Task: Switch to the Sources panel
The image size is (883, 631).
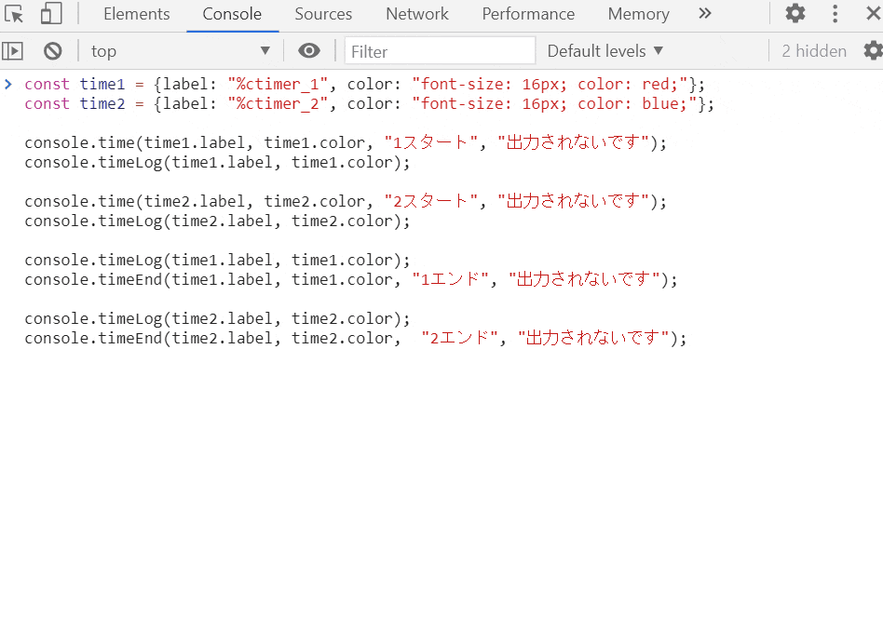Action: (323, 14)
